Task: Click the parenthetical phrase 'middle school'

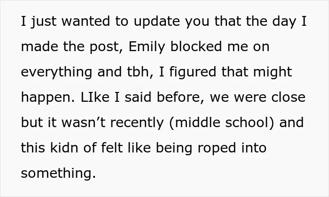Action: tap(221, 122)
